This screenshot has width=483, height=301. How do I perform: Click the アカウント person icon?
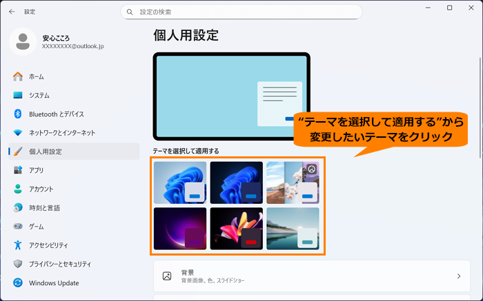pos(18,189)
